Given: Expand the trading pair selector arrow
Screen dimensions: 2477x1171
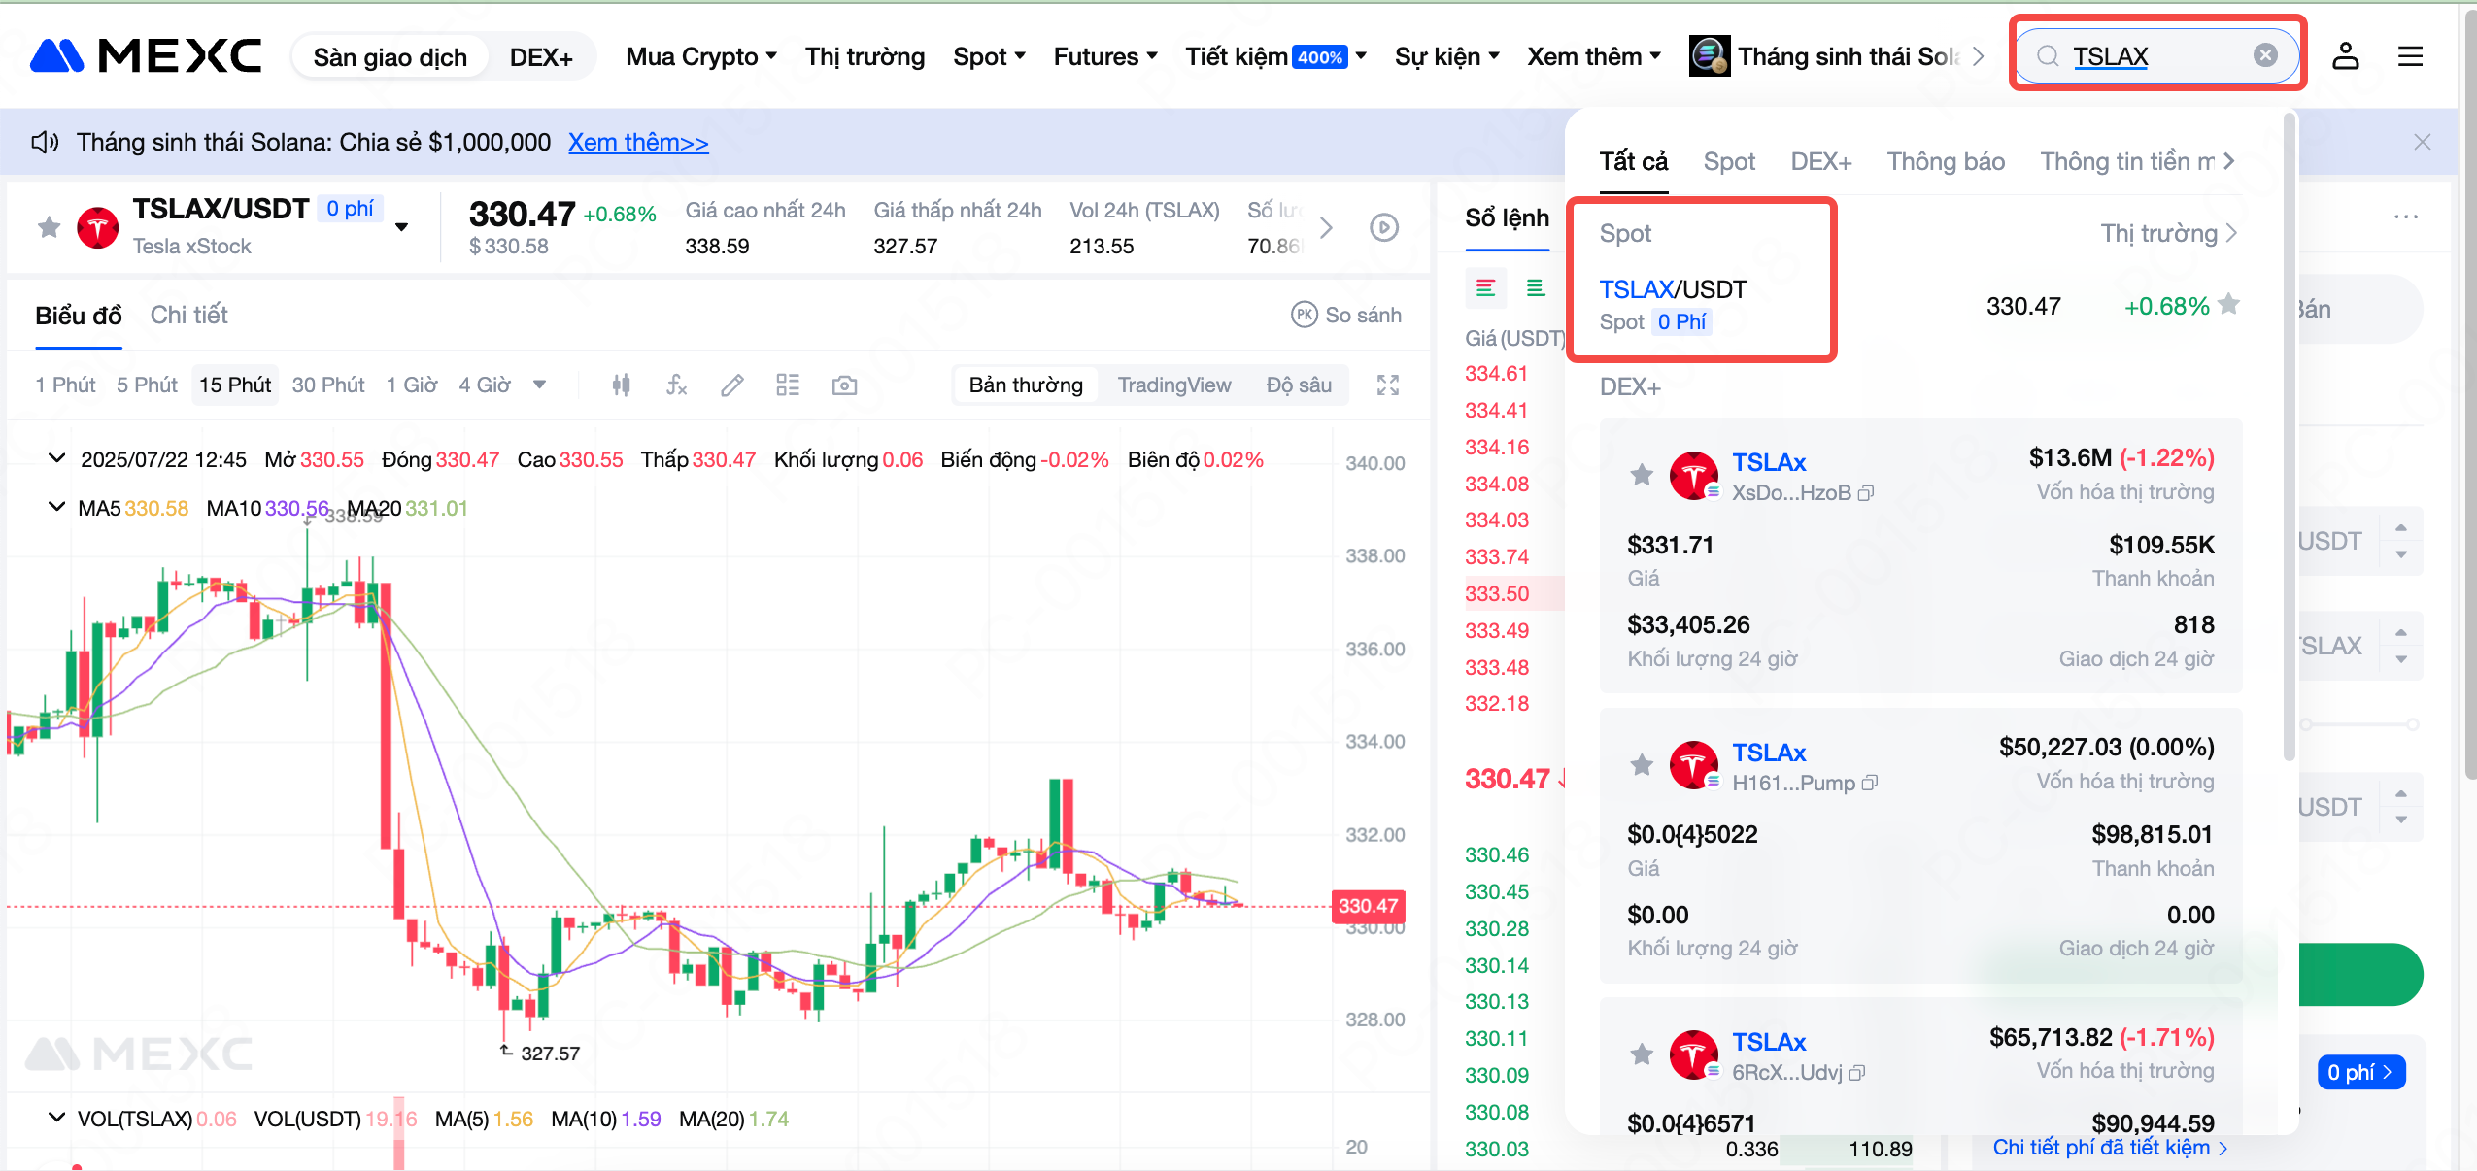Looking at the screenshot, I should pyautogui.click(x=401, y=227).
